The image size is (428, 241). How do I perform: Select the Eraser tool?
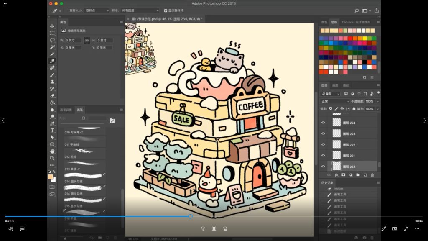pos(52,95)
